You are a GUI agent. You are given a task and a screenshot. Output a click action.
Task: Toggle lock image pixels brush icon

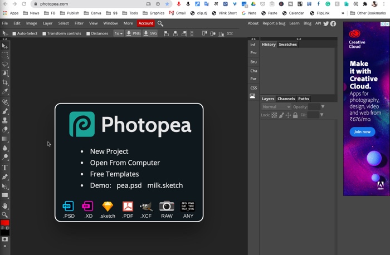click(281, 115)
